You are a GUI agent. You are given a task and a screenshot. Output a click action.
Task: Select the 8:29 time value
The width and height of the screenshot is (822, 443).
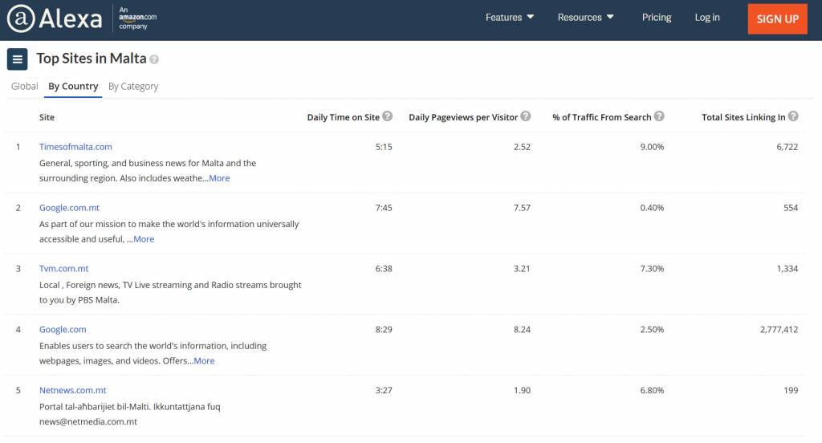click(384, 329)
